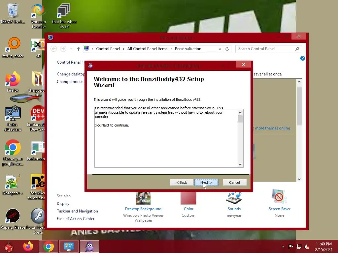Open the Change mouse pointers link

tap(70, 82)
